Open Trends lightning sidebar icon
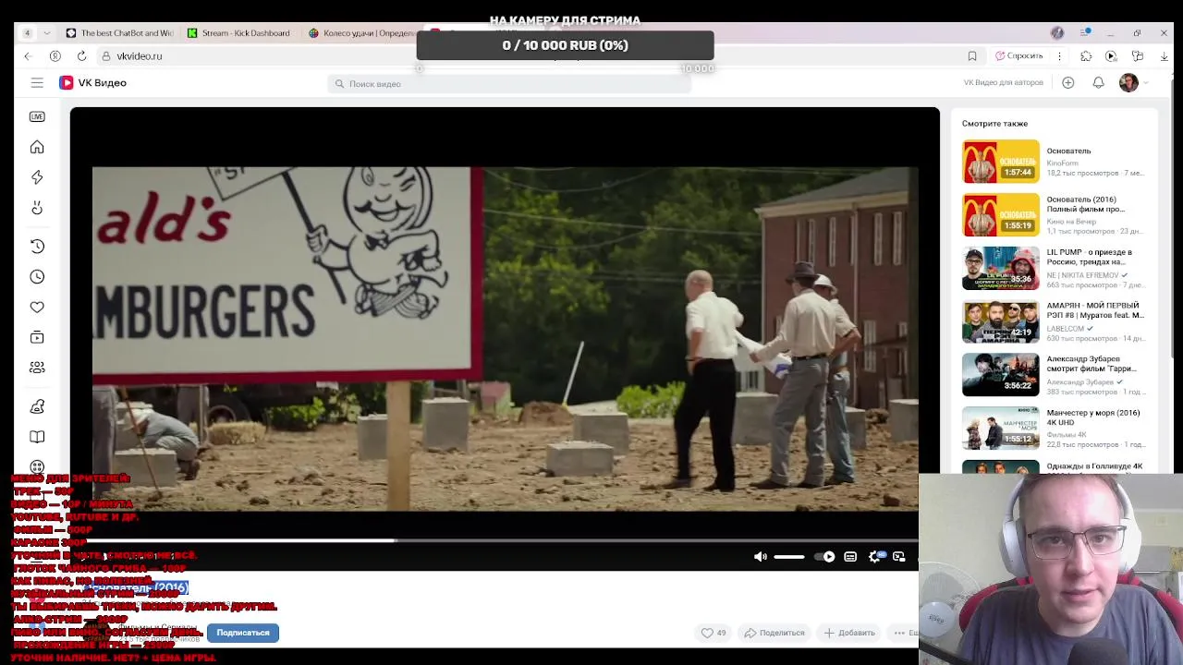The width and height of the screenshot is (1183, 665). (37, 177)
